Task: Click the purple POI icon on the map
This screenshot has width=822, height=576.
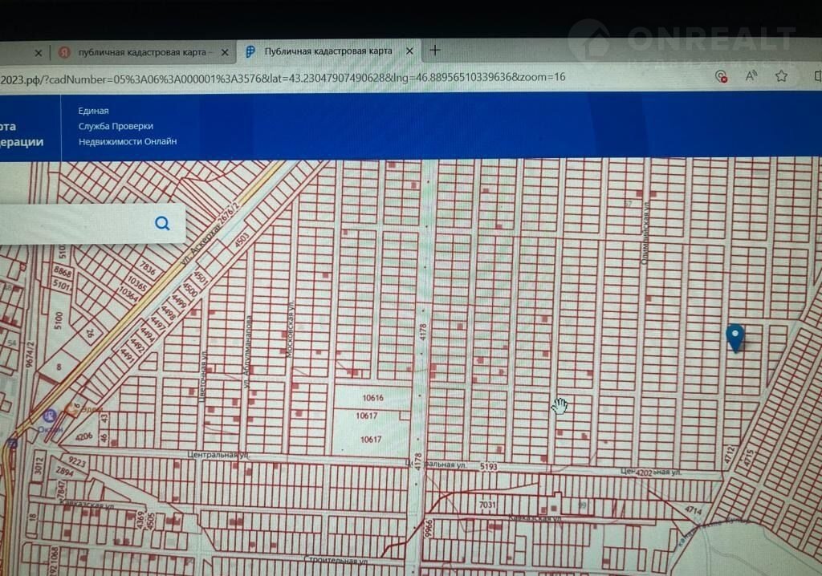Action: 49,416
